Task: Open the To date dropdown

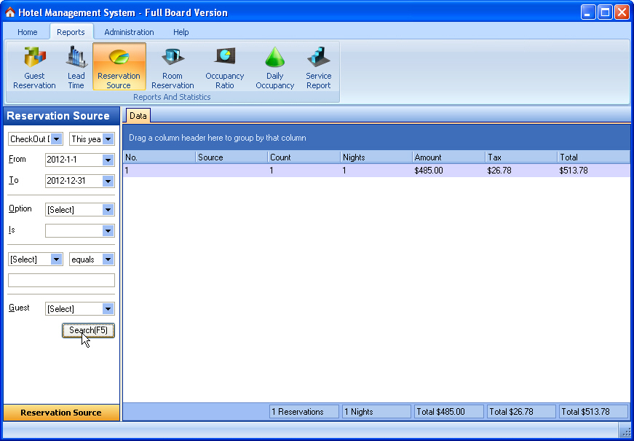Action: [108, 182]
